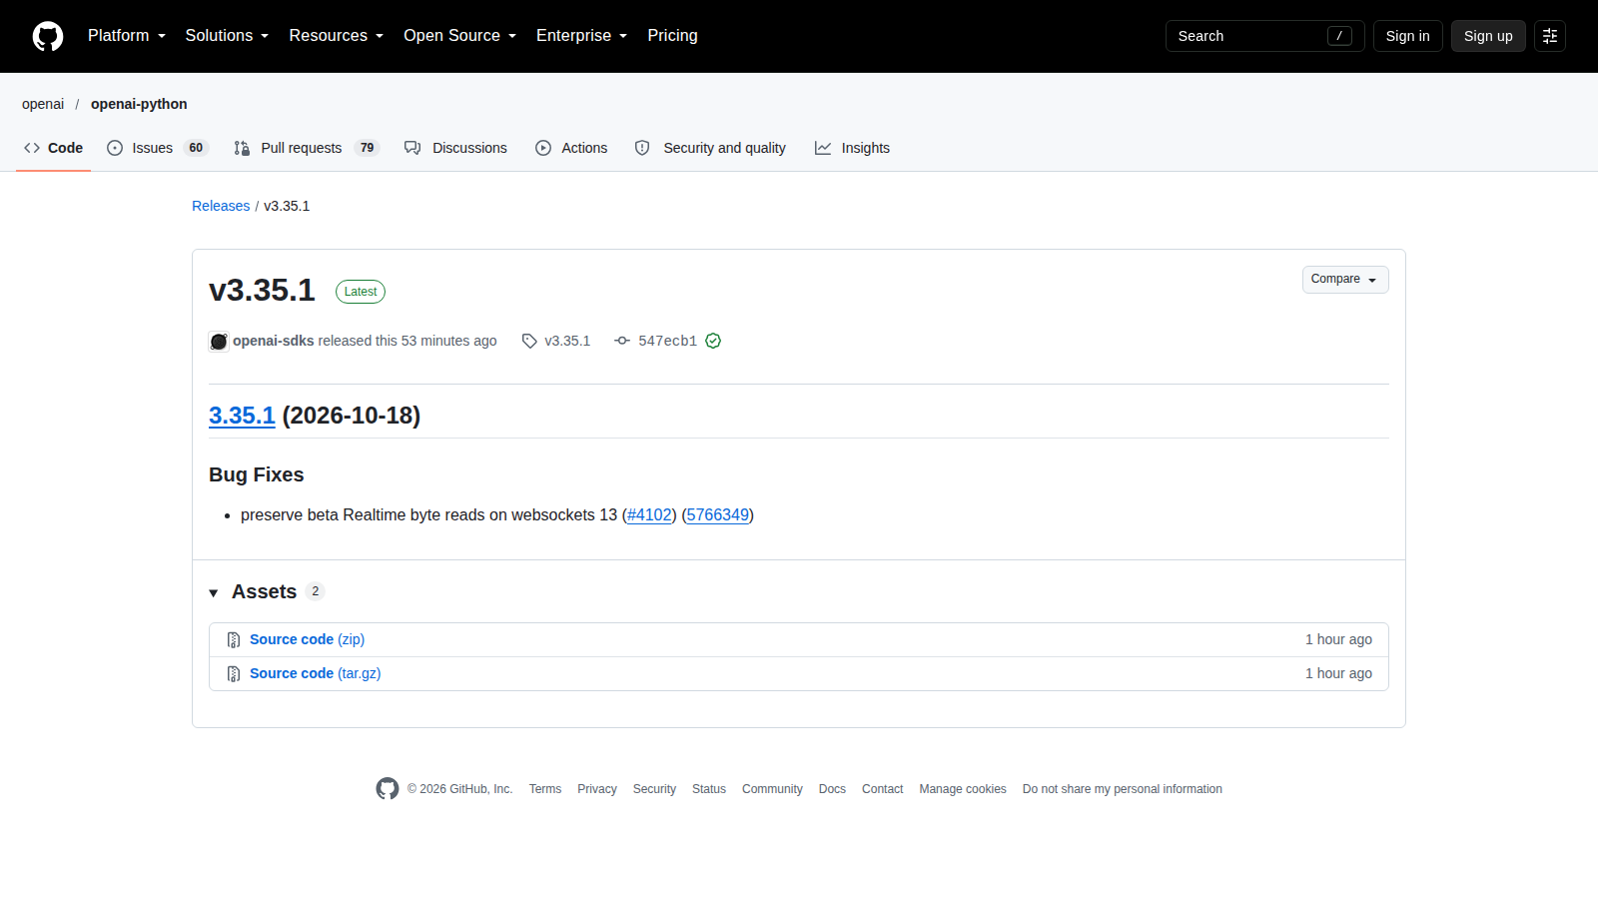Open the footer Security link
This screenshot has width=1598, height=899.
point(654,789)
